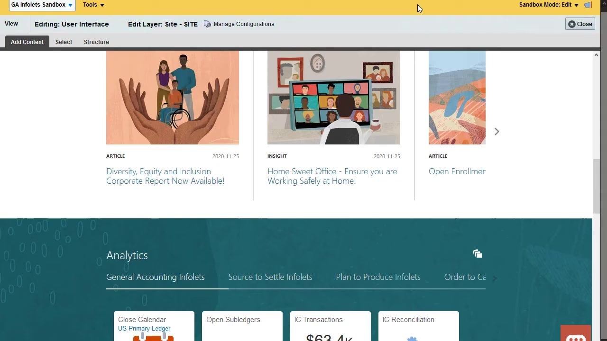Click the ARTICLE label above the Diversity headline

coord(116,156)
